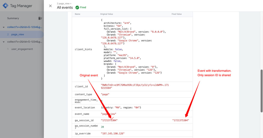Click the vertical scrollbar thumb
263x138 pixels.
tap(261, 91)
